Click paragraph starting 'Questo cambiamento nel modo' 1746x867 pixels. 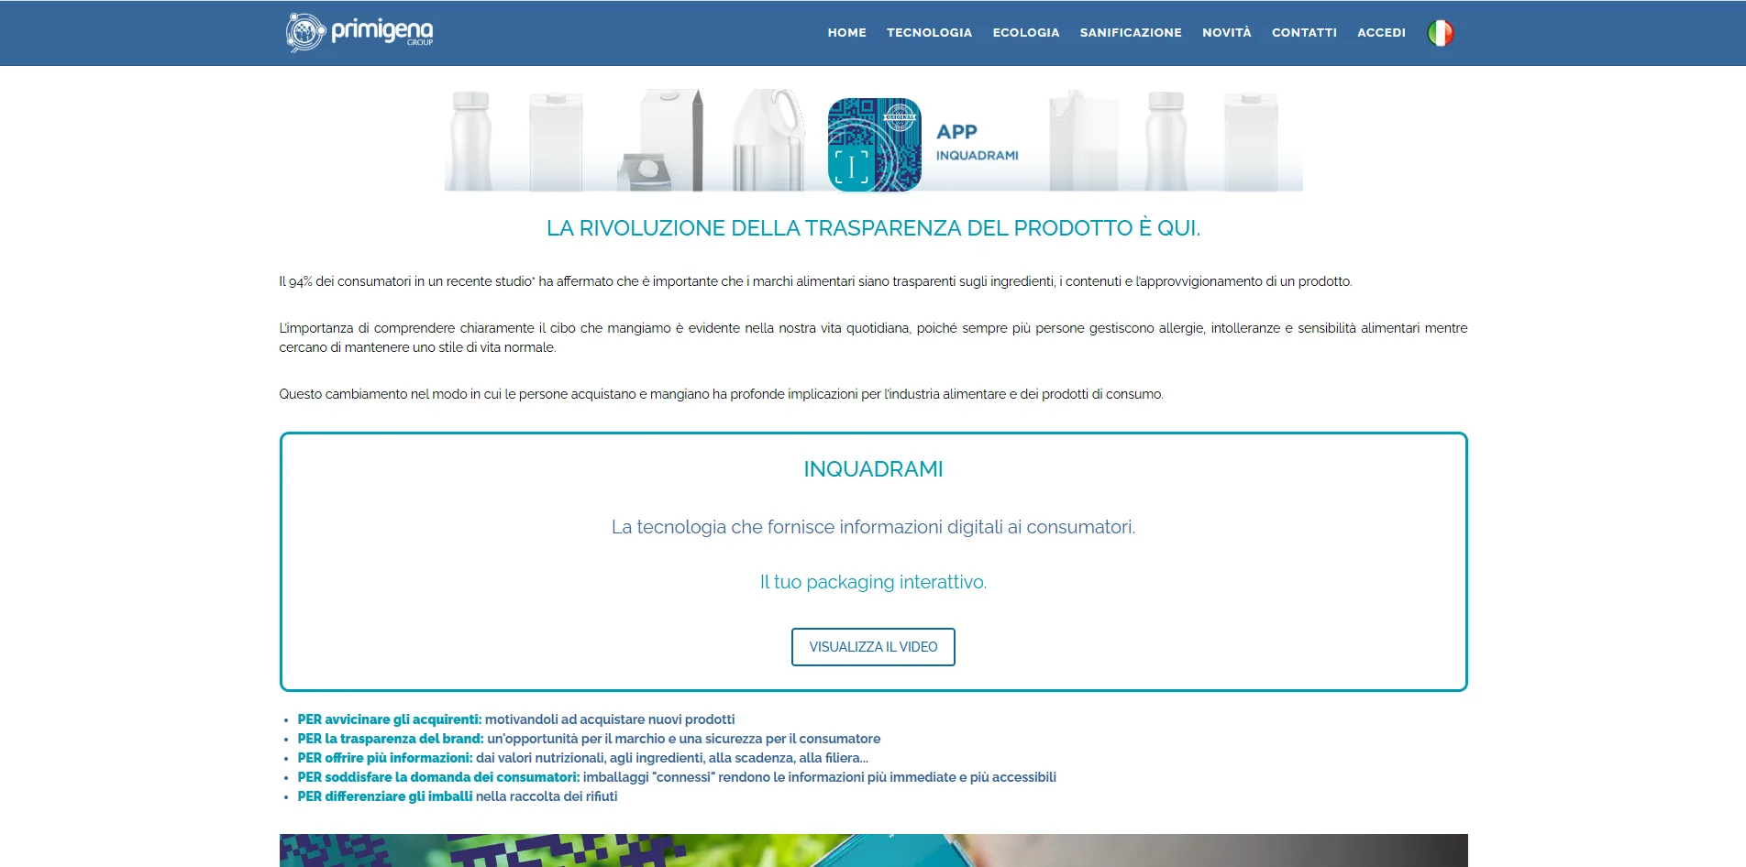point(721,394)
